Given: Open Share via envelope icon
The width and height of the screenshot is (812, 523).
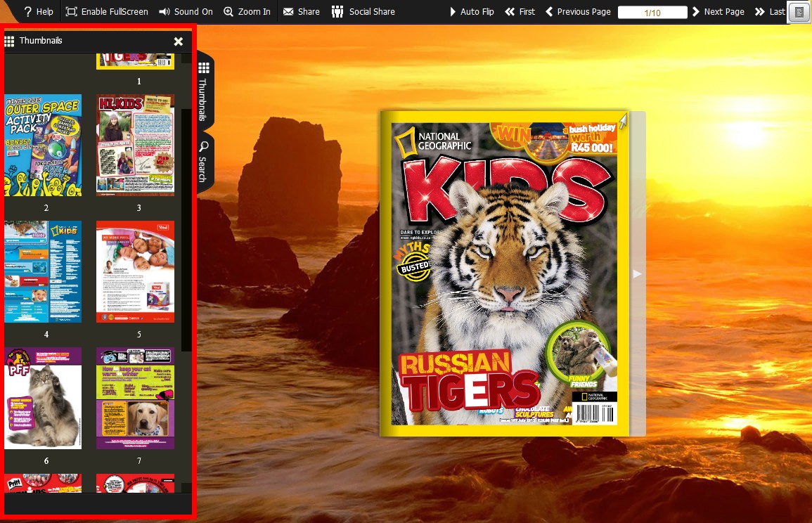Looking at the screenshot, I should (x=288, y=11).
